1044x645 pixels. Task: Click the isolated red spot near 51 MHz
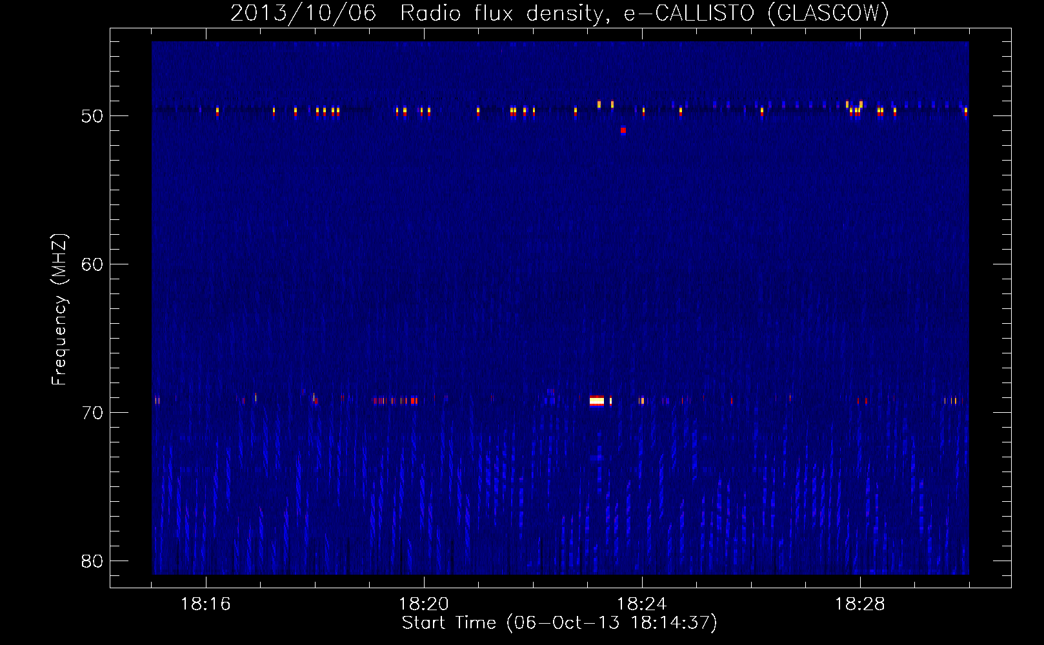(x=623, y=130)
